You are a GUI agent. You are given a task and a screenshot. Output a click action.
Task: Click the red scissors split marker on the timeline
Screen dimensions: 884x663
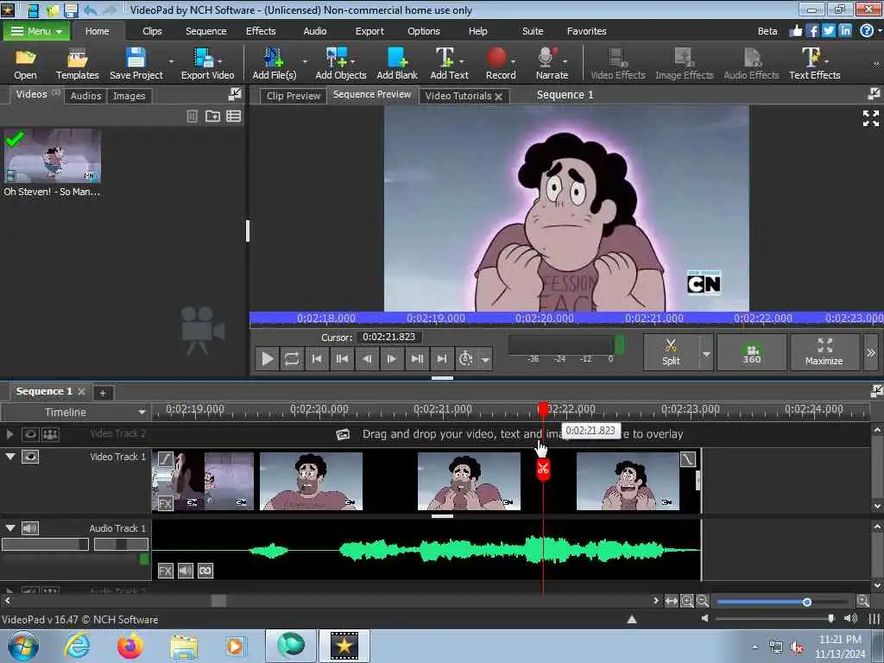543,469
